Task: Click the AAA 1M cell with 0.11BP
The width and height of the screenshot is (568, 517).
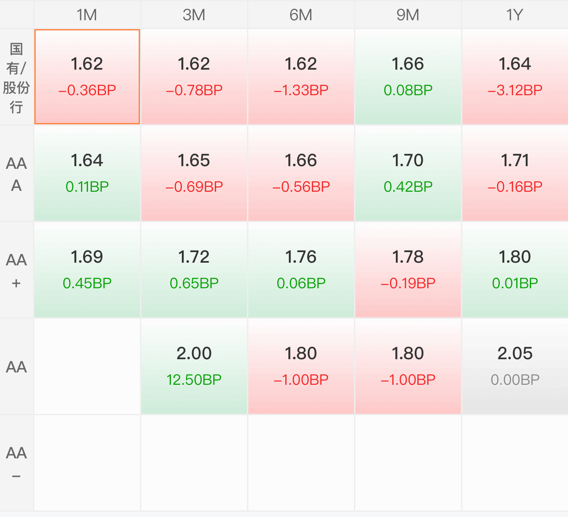Action: (87, 174)
